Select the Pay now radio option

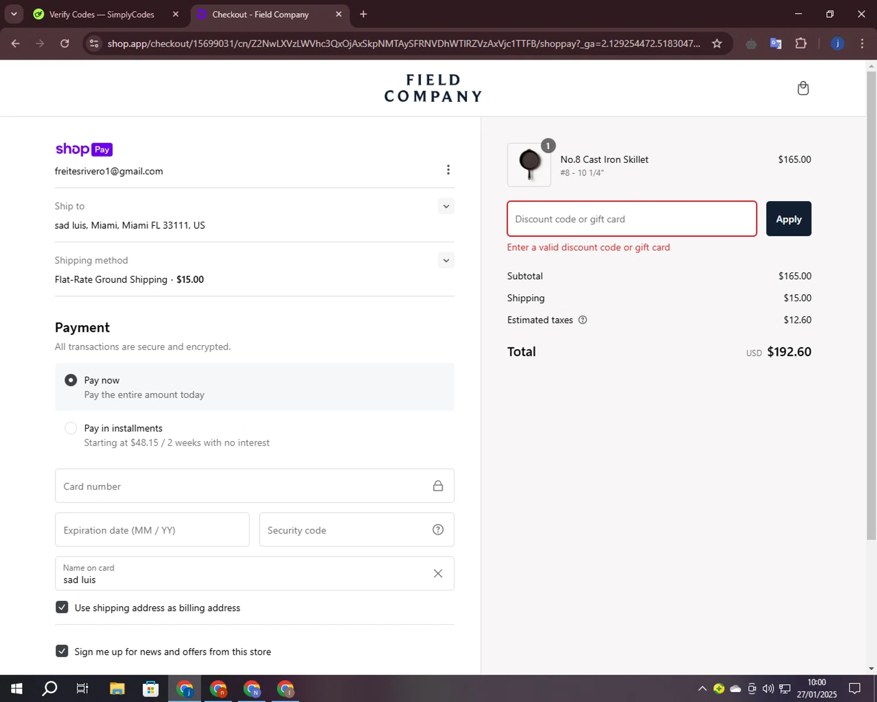(x=71, y=380)
